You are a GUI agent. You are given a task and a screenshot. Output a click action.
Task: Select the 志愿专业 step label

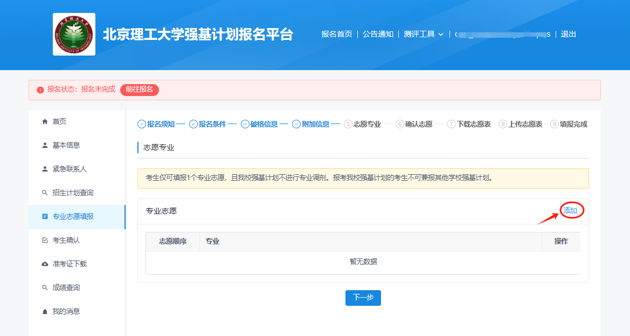pos(367,124)
